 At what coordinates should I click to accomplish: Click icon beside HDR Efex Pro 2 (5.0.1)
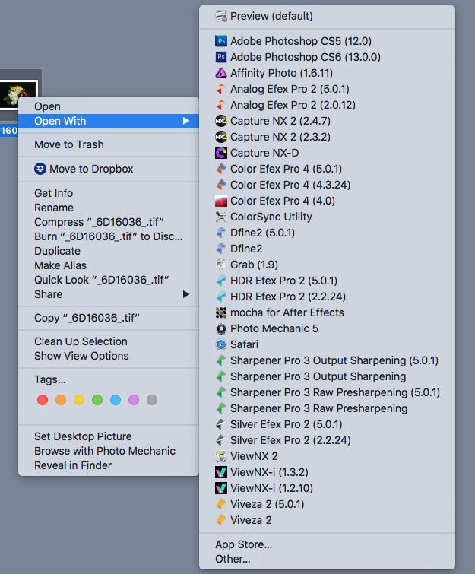[x=221, y=281]
